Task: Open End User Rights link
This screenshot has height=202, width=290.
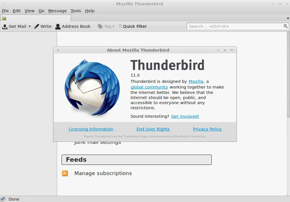Action: click(153, 129)
